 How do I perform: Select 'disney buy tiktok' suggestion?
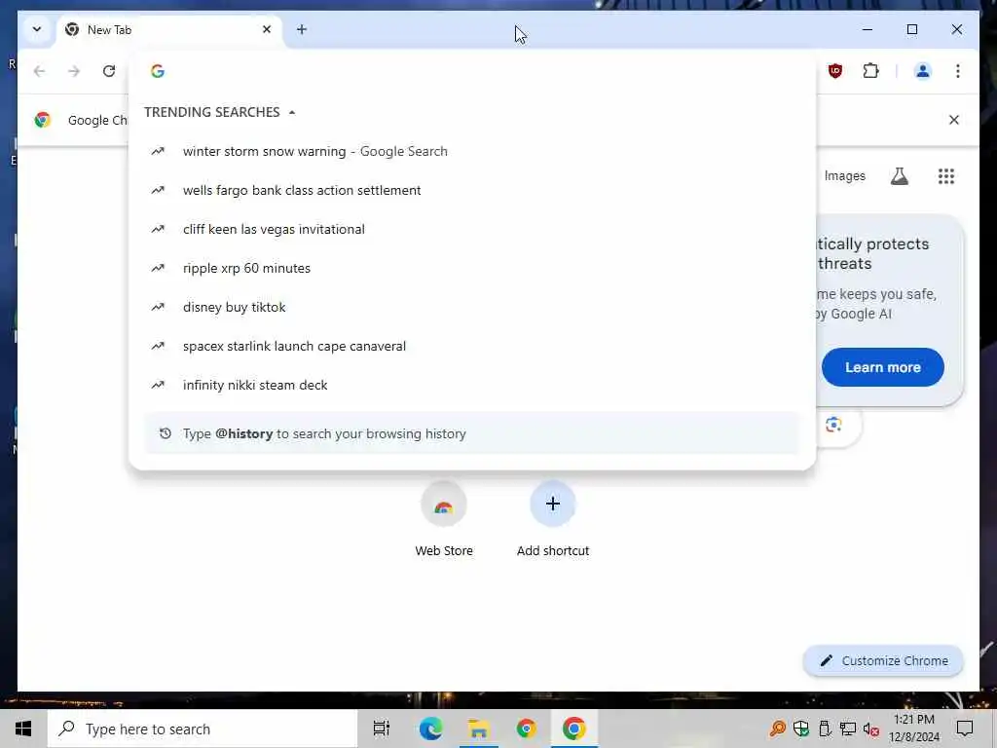click(472, 307)
